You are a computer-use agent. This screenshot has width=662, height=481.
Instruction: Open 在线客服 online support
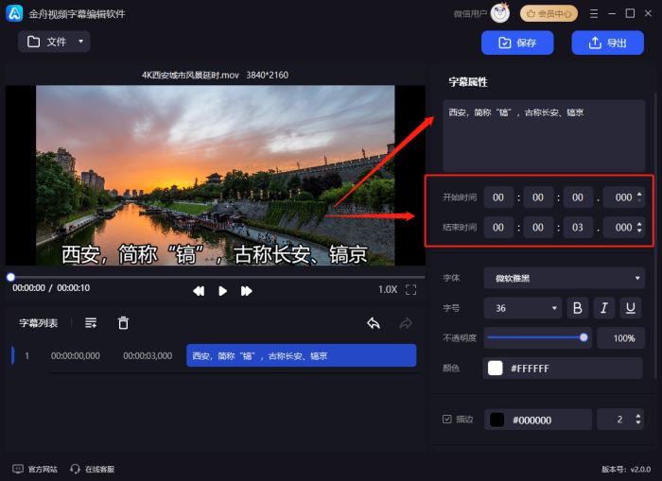tap(93, 469)
